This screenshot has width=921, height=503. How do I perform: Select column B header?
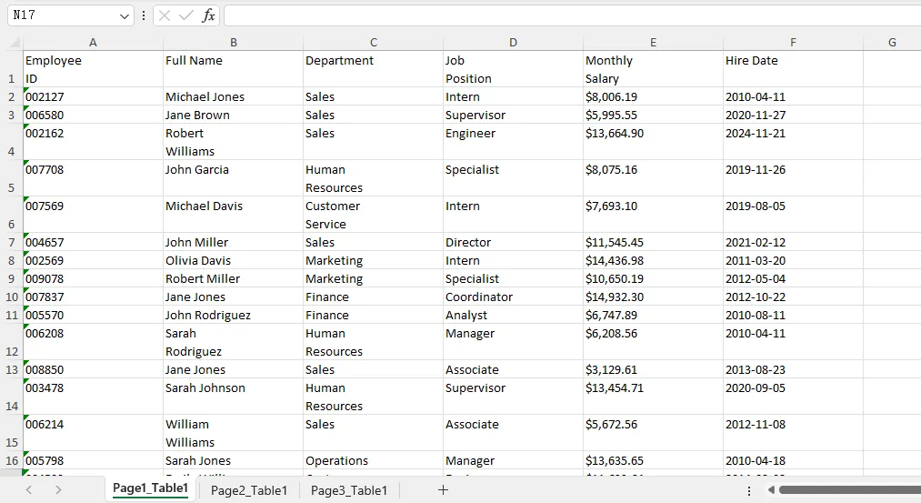(x=233, y=43)
